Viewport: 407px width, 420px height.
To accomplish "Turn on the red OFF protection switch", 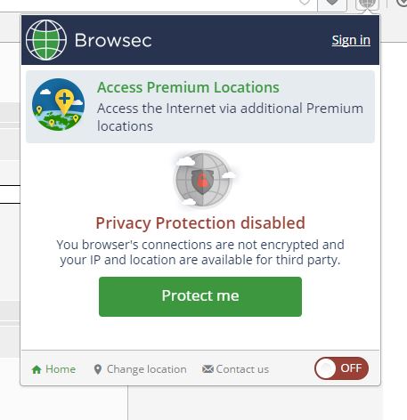I will pyautogui.click(x=341, y=368).
